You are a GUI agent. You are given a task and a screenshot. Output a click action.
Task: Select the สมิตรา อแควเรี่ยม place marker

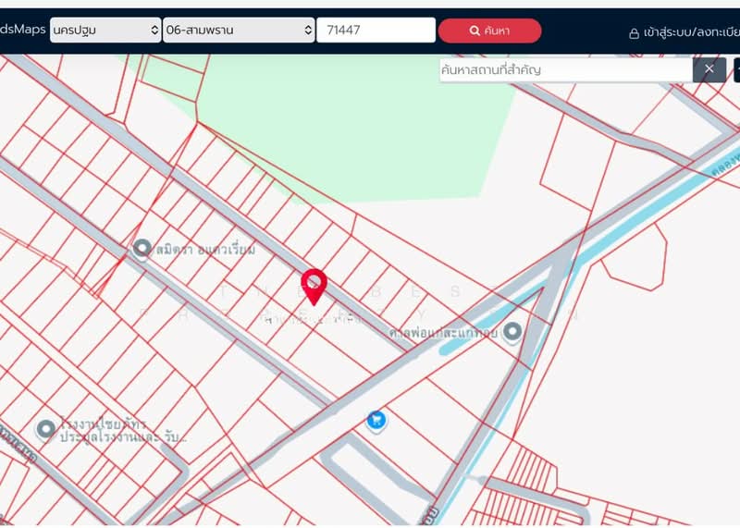click(142, 248)
